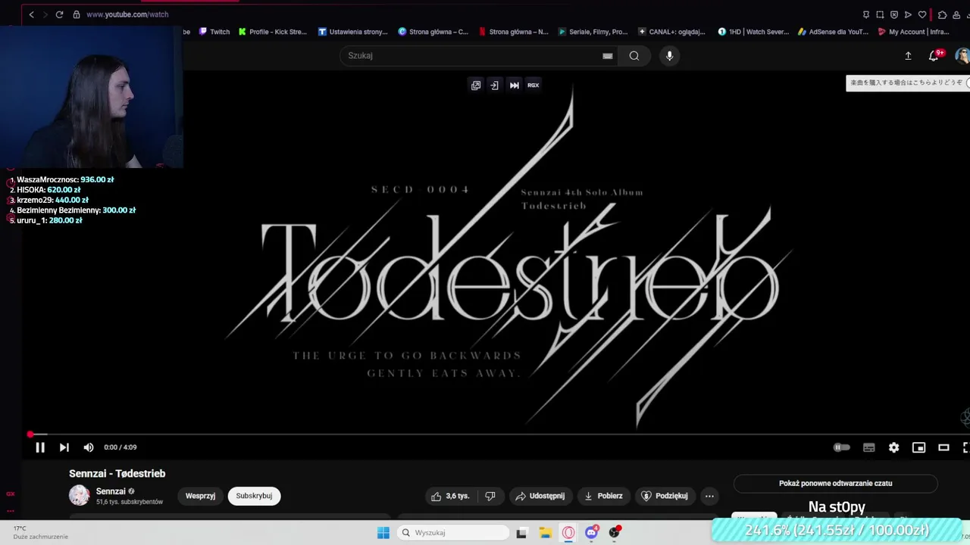Open the 'AdSense dla YouT...' bookmark

pyautogui.click(x=834, y=32)
